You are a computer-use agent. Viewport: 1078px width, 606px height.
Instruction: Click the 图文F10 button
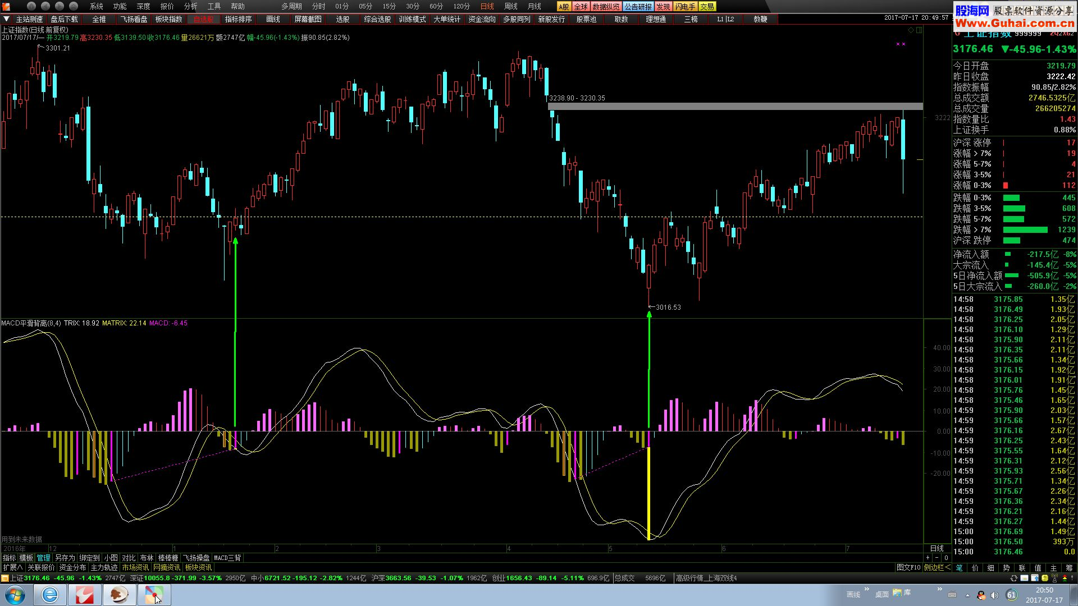click(x=908, y=567)
